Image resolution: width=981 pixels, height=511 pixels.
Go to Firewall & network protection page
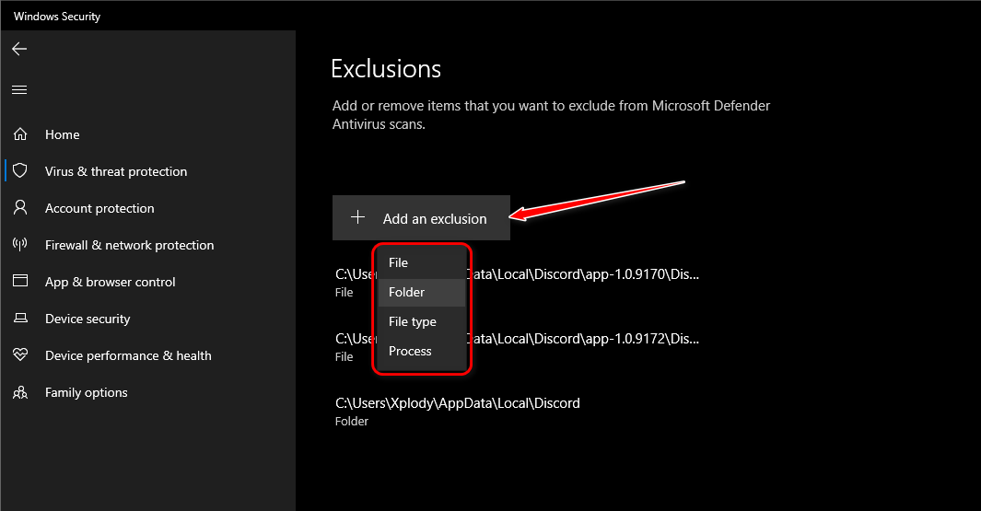[x=129, y=245]
